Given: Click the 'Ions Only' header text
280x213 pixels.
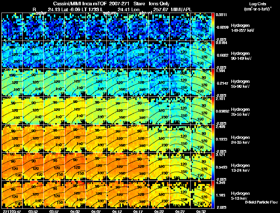Looking at the screenshot, I should [159, 4].
